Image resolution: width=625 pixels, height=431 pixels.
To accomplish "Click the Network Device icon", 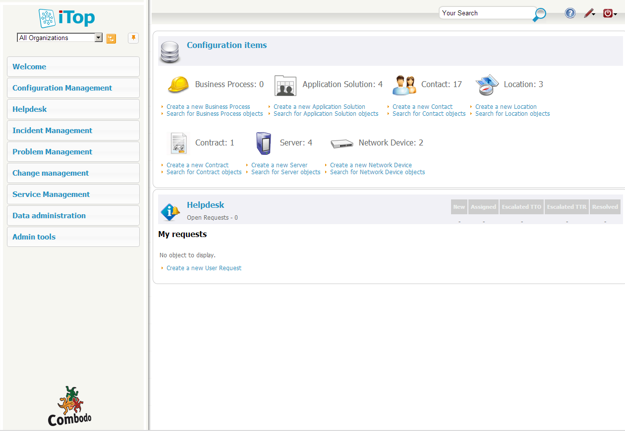I will (341, 143).
